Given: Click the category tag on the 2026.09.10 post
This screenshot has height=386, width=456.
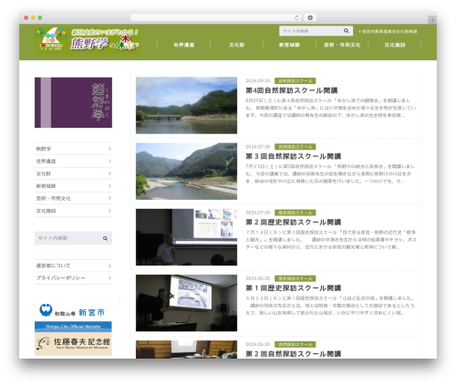Looking at the screenshot, I should point(295,81).
